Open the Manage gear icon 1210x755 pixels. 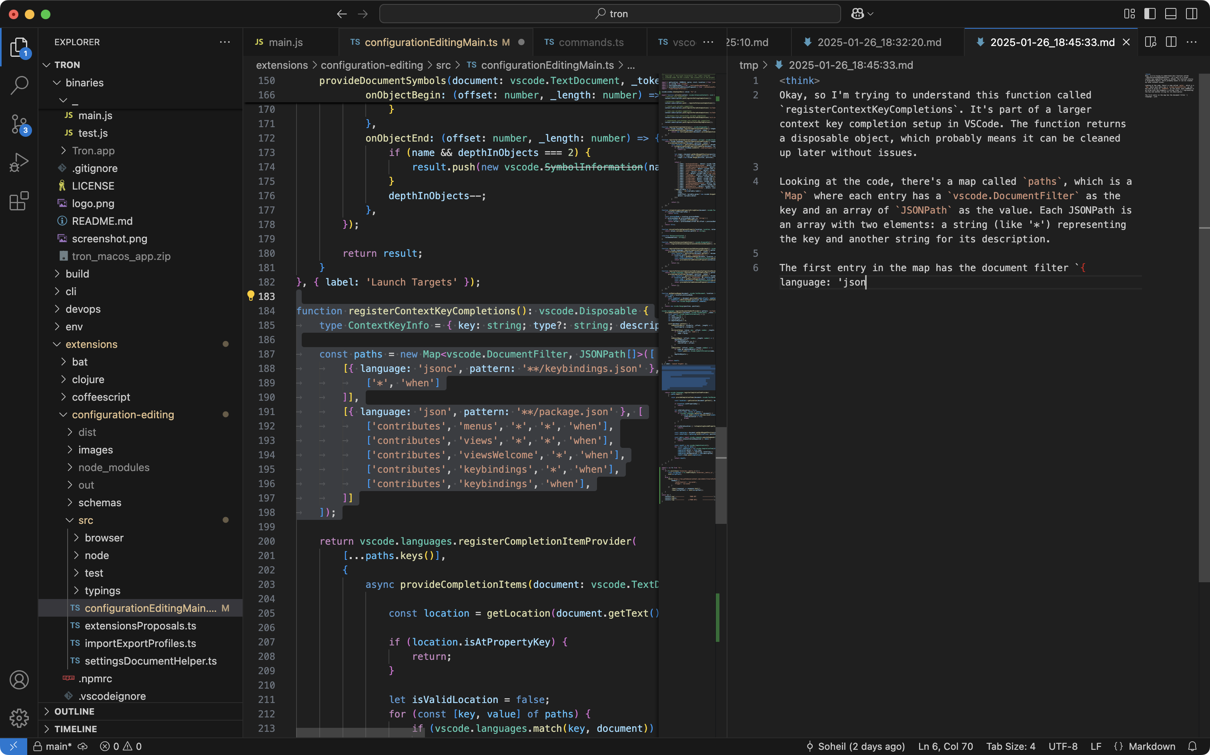click(x=19, y=718)
